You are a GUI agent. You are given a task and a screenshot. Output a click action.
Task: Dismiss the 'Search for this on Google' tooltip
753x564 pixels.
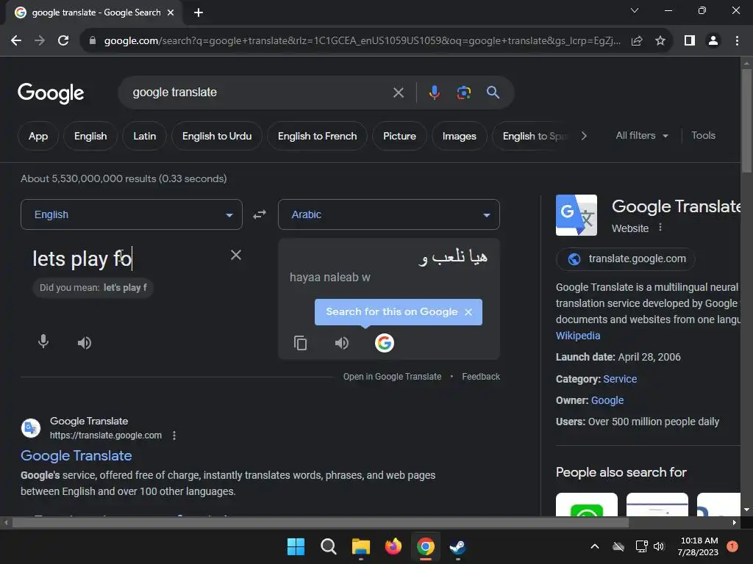pyautogui.click(x=468, y=312)
